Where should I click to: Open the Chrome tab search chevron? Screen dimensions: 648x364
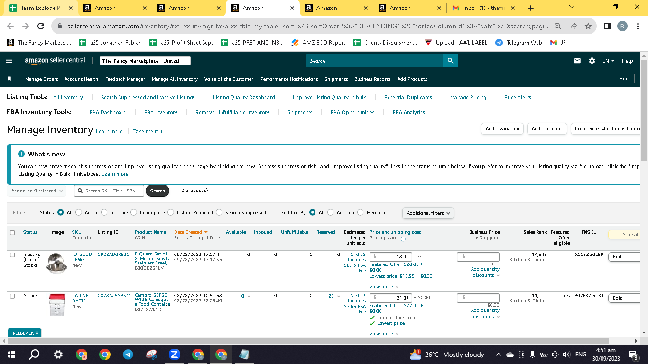click(571, 7)
